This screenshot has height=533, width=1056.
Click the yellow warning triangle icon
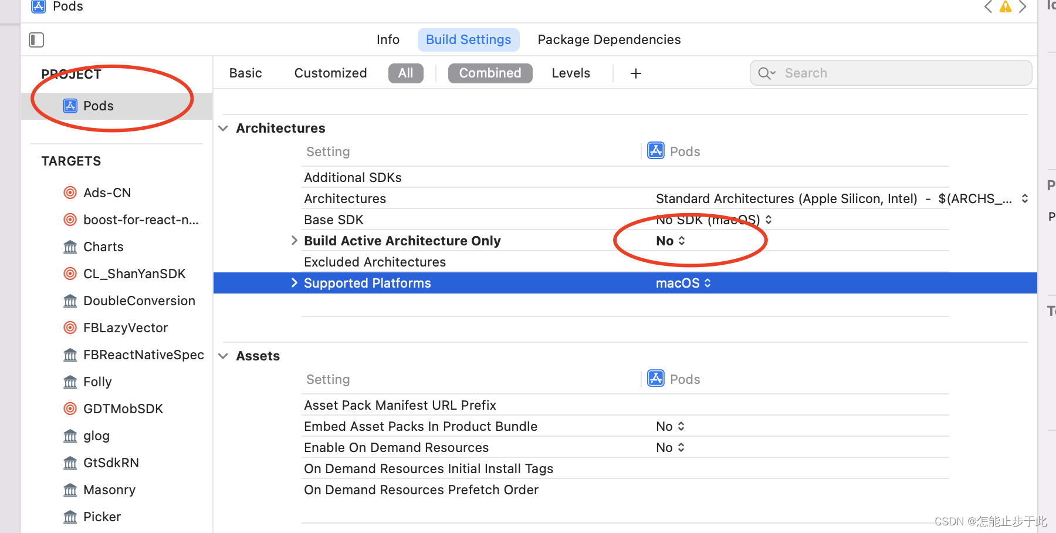[1006, 6]
